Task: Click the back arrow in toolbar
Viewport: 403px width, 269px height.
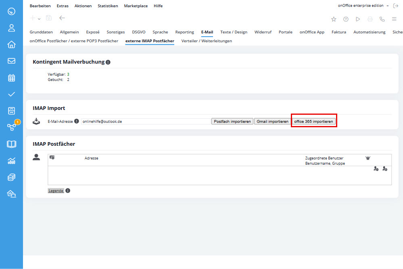Action: (x=62, y=18)
